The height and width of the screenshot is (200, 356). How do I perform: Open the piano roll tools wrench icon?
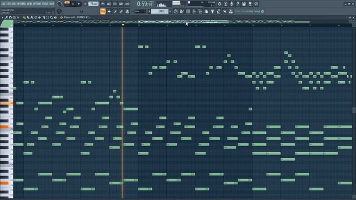pyautogui.click(x=6, y=17)
